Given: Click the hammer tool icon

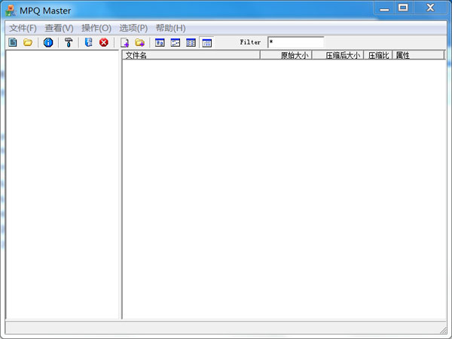Looking at the screenshot, I should tap(69, 42).
